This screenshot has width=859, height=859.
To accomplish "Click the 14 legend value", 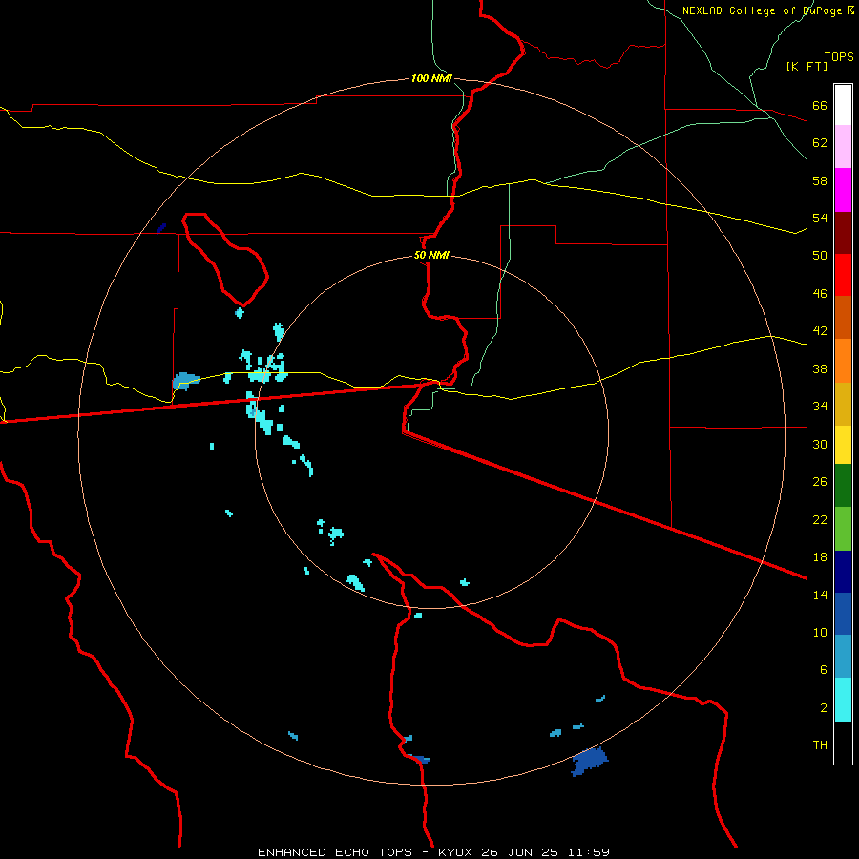I will click(820, 595).
